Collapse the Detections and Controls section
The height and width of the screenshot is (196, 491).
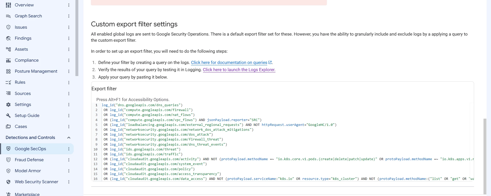[69, 138]
